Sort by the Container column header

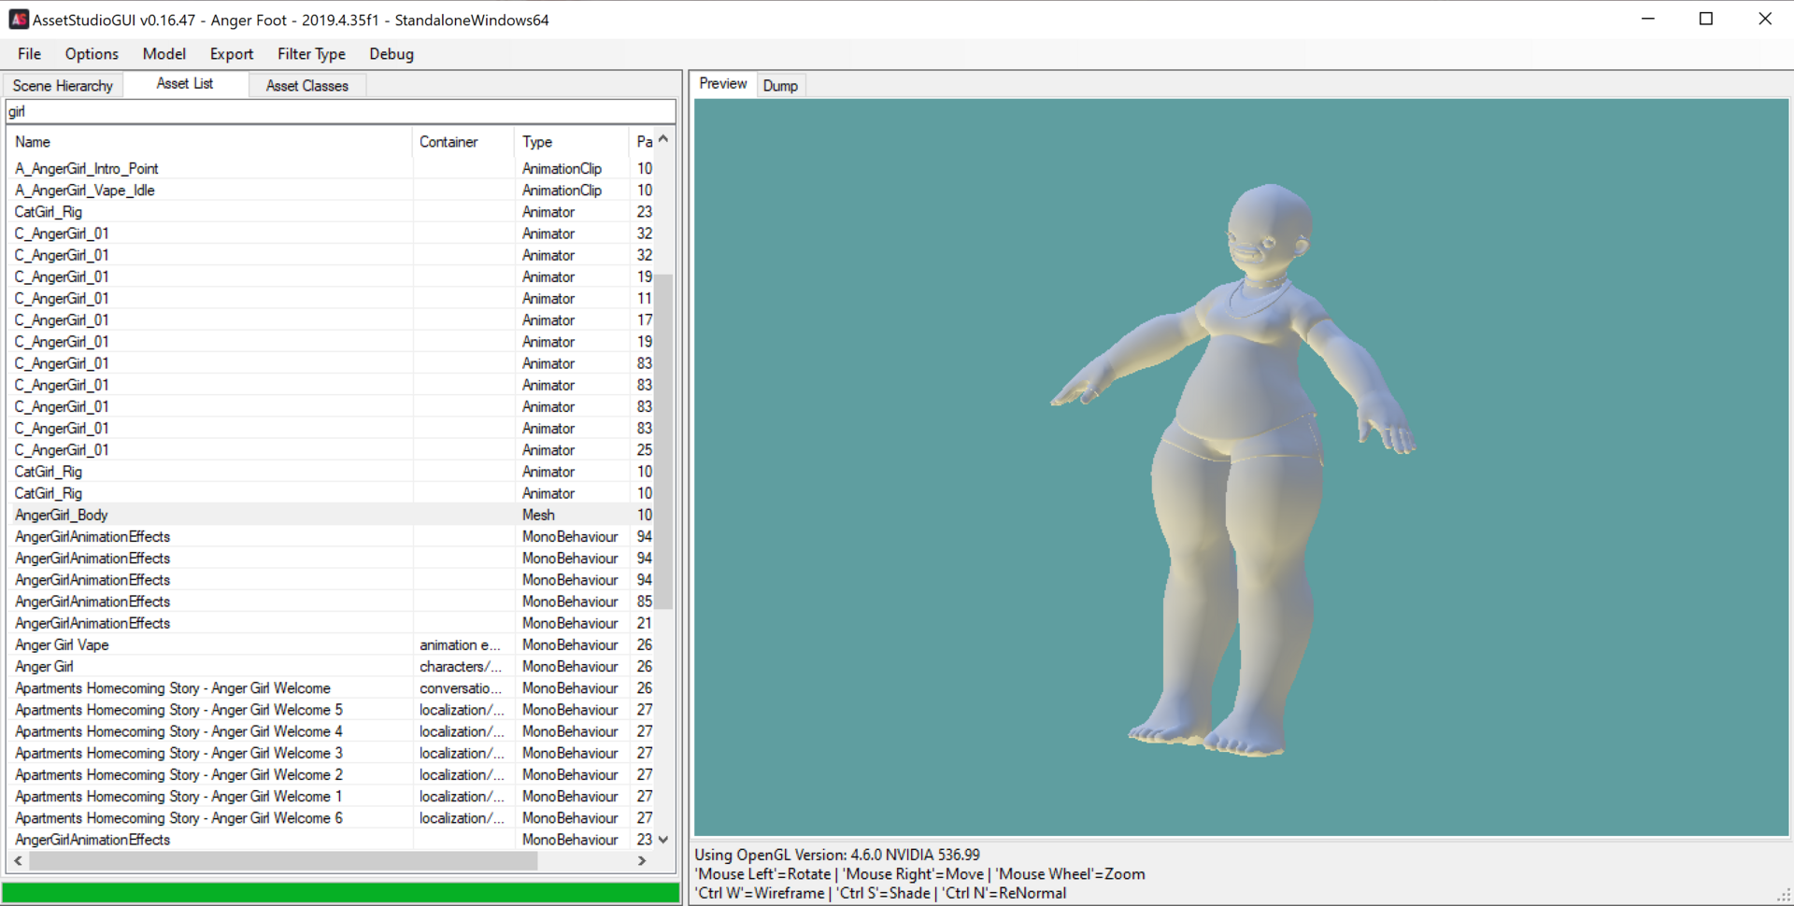(463, 142)
